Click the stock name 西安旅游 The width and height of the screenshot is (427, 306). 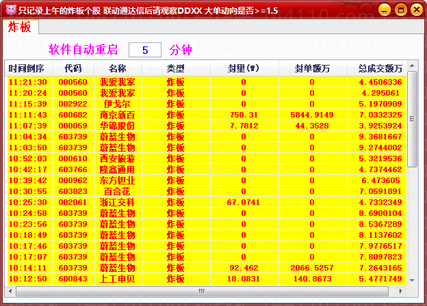pyautogui.click(x=118, y=158)
